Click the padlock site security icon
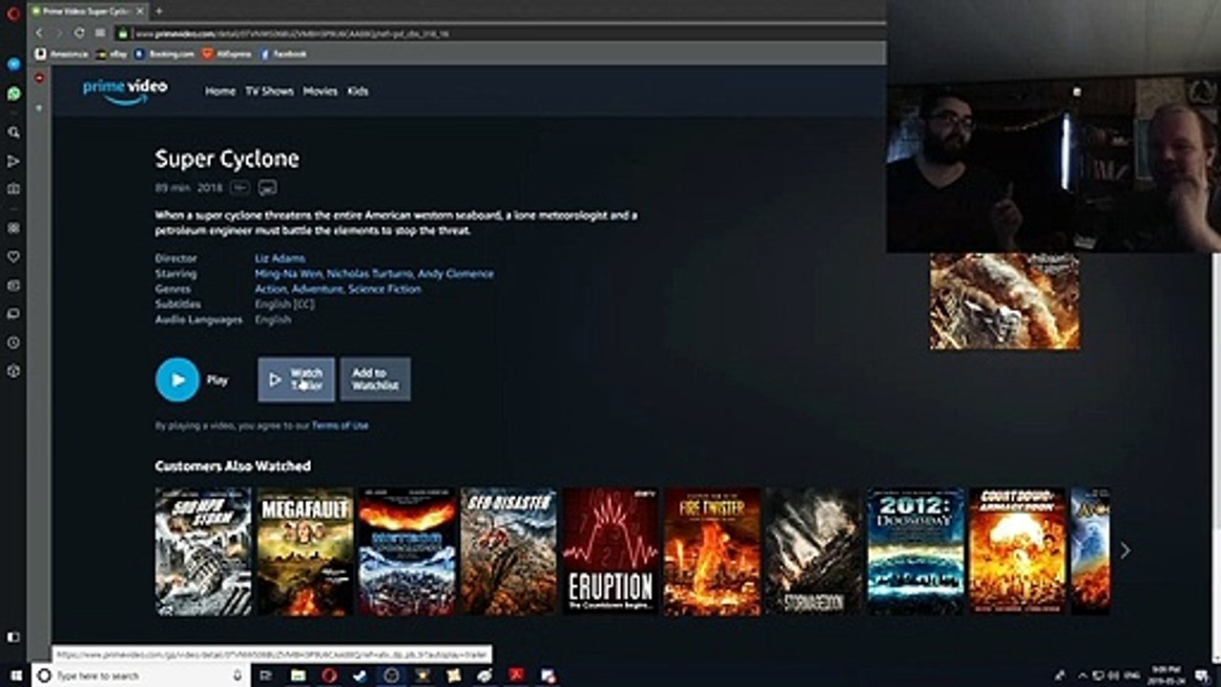This screenshot has height=687, width=1221. coord(122,32)
